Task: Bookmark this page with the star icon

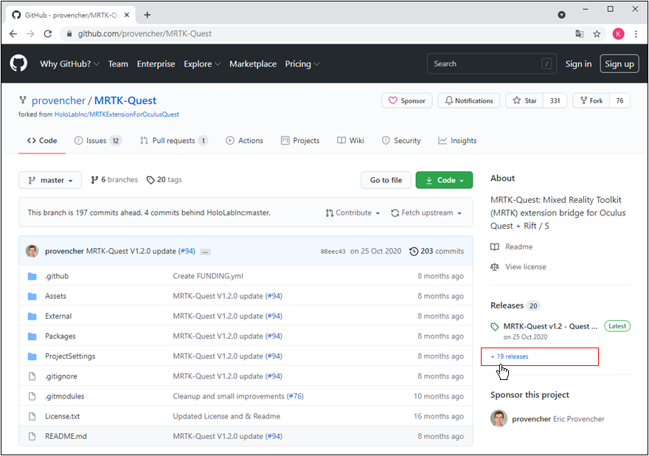Action: [x=597, y=34]
